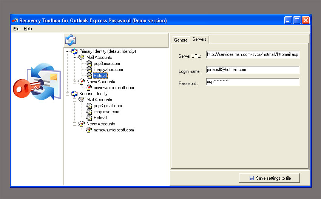The width and height of the screenshot is (321, 199).
Task: Select imap.msn.com in Second Identity
Action: tap(106, 112)
